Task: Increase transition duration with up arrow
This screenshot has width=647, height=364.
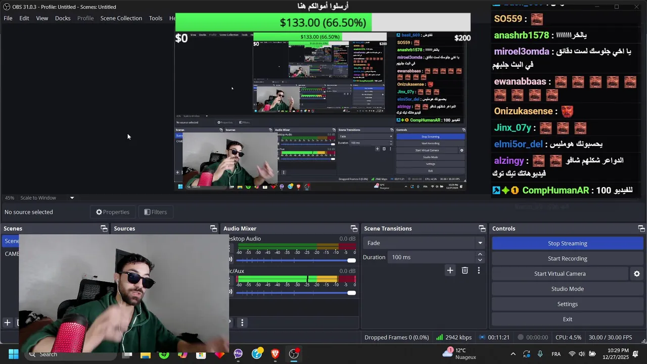Action: [480, 254]
